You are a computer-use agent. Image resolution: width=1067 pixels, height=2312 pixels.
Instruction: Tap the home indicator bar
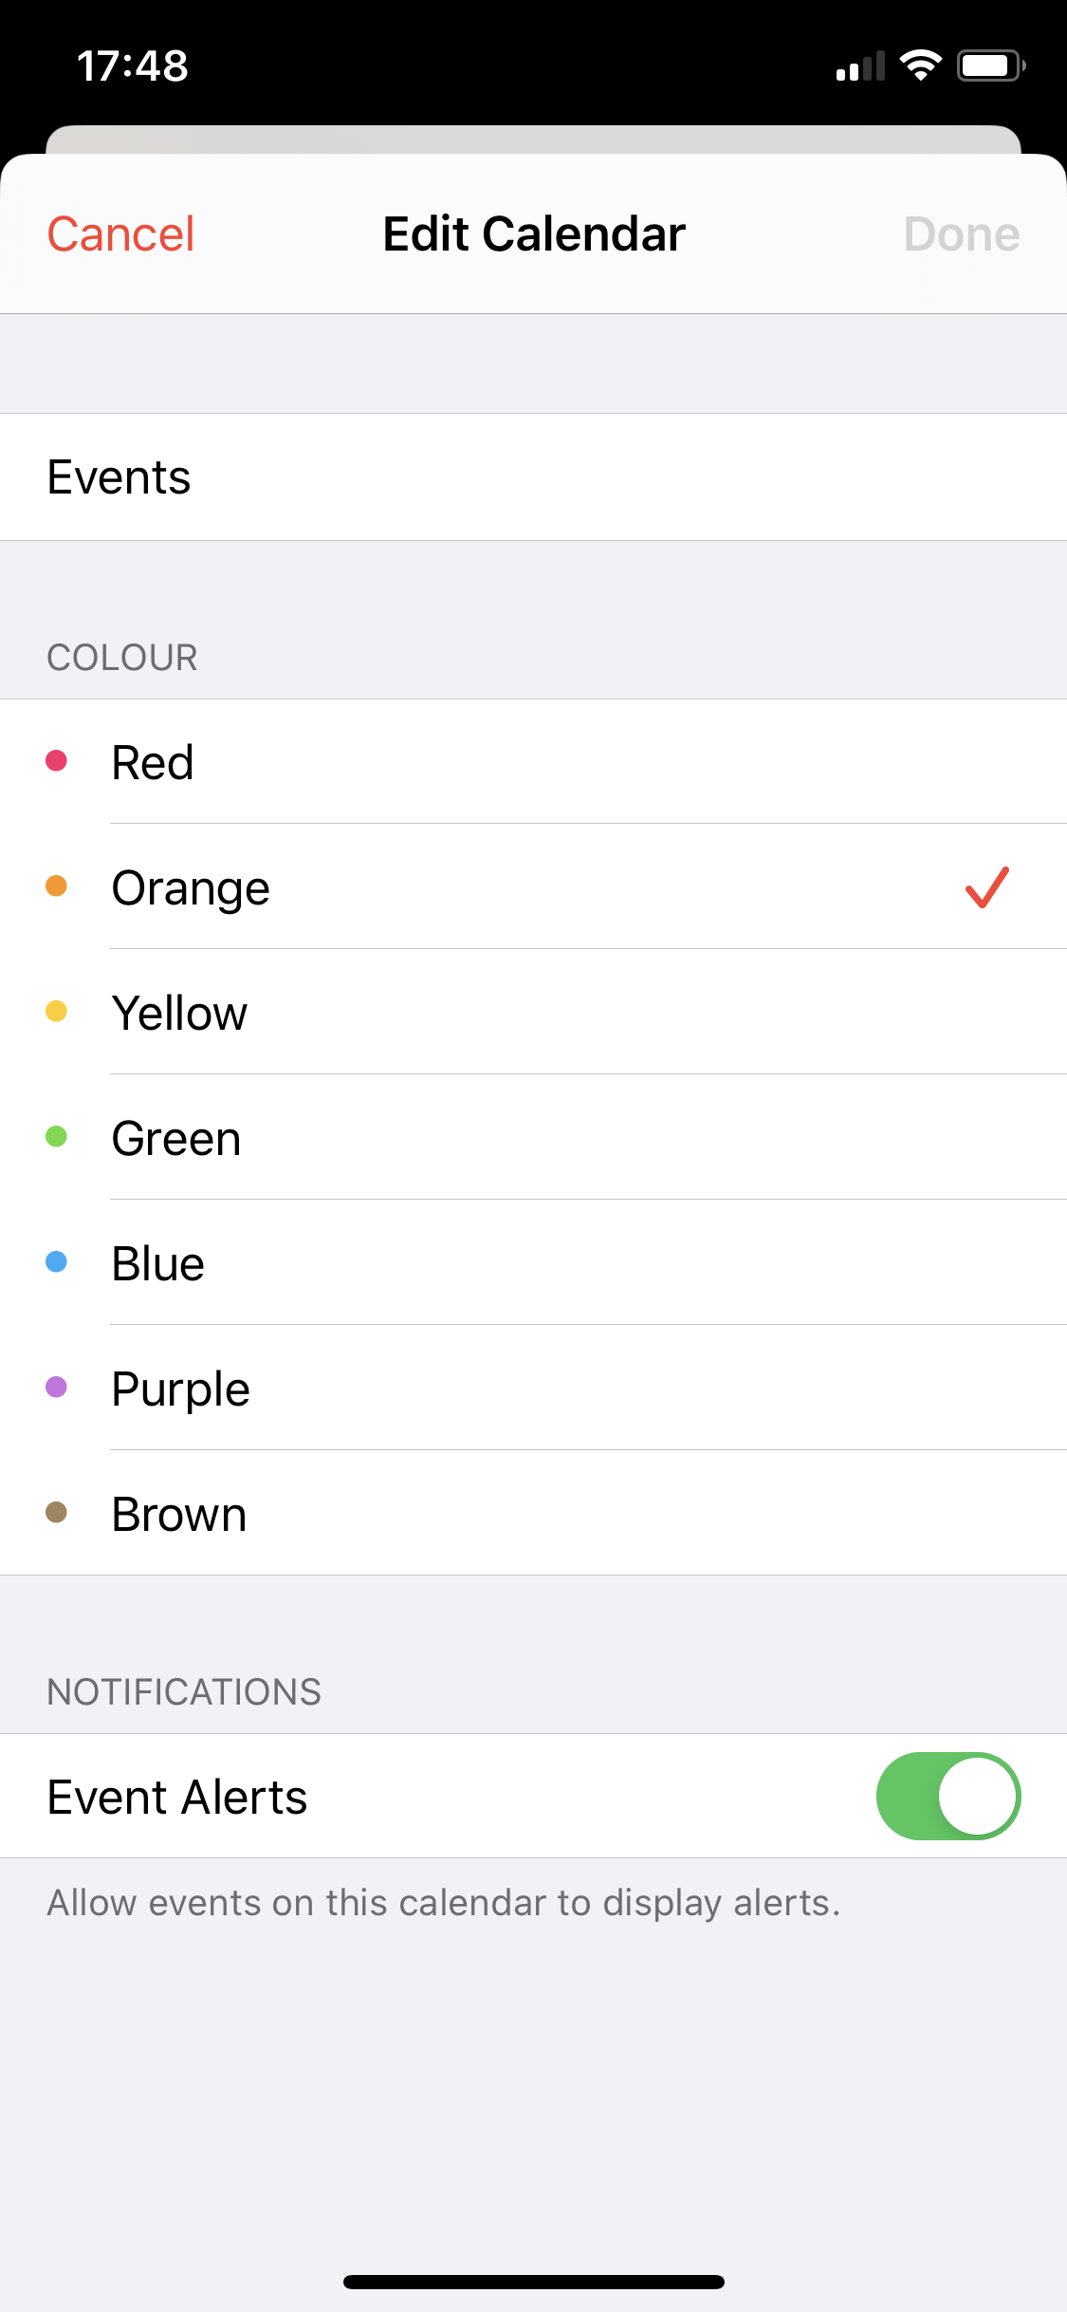(x=533, y=2282)
